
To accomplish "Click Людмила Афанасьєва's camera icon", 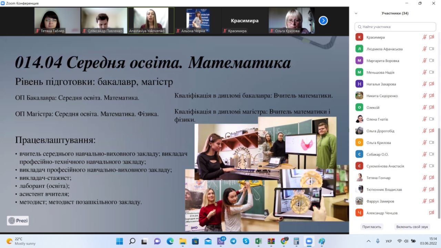I will coord(431,49).
